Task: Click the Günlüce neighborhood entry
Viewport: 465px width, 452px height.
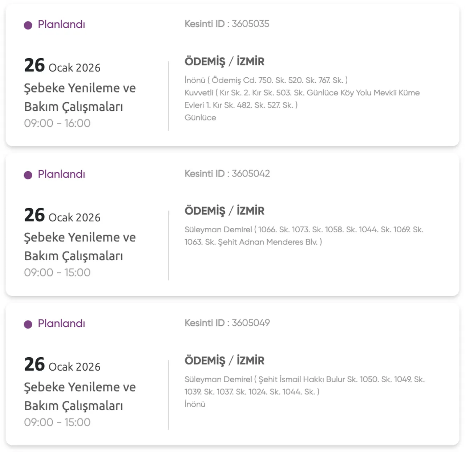Action: pos(200,118)
